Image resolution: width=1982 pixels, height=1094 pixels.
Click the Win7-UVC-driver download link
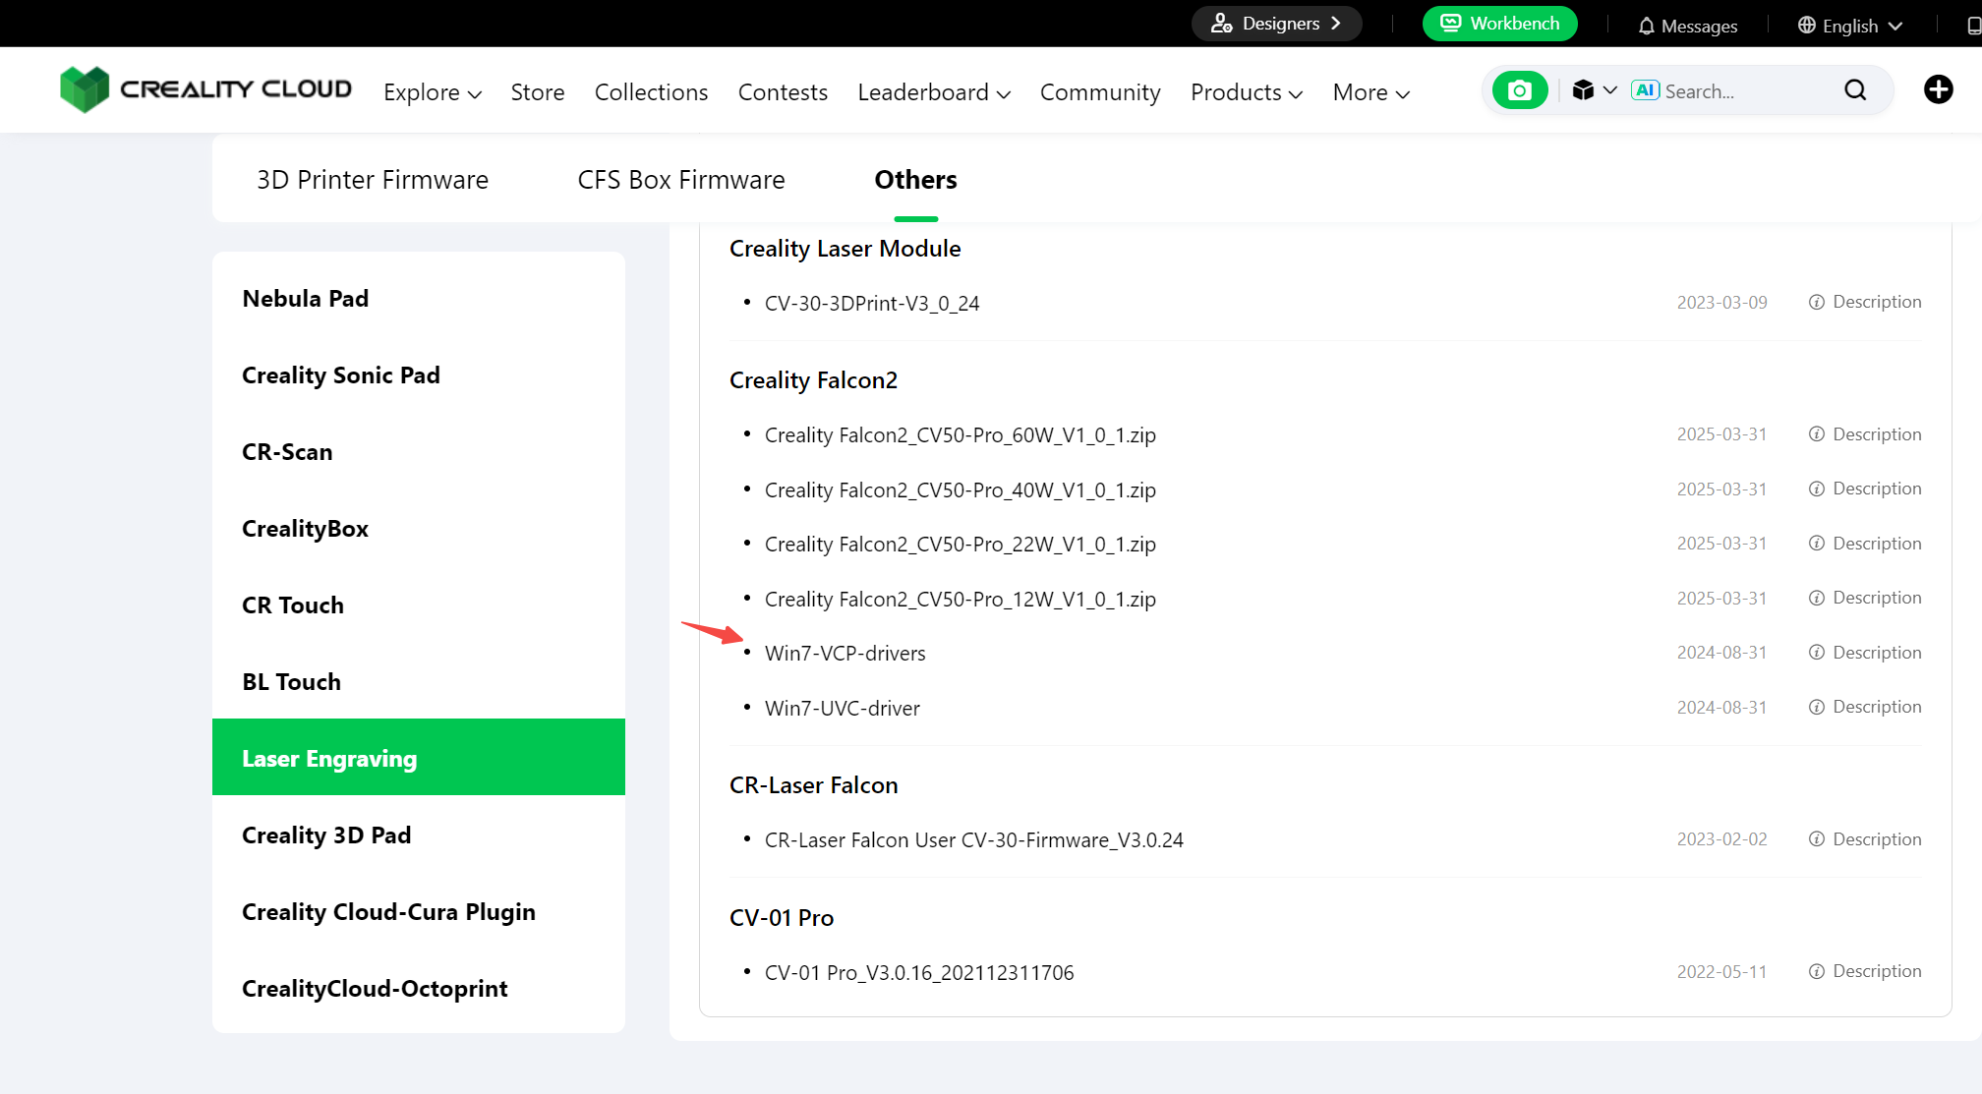tap(842, 709)
